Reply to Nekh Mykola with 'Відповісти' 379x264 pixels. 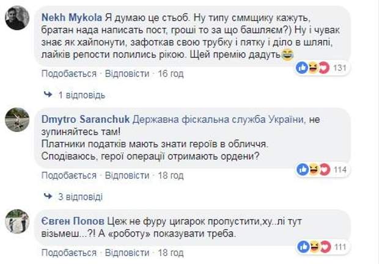tap(127, 73)
